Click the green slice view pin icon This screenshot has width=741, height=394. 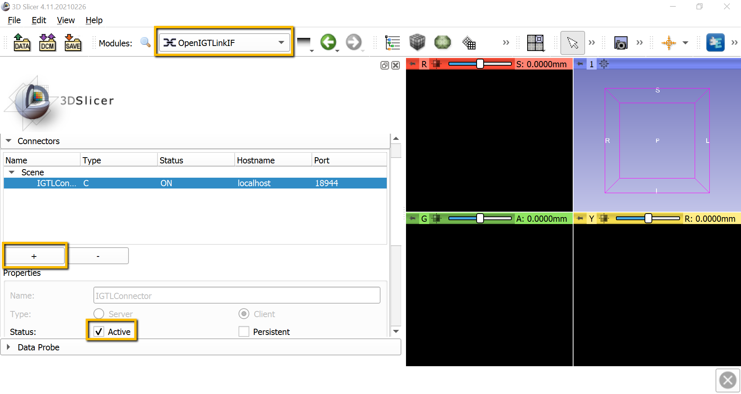click(x=413, y=218)
